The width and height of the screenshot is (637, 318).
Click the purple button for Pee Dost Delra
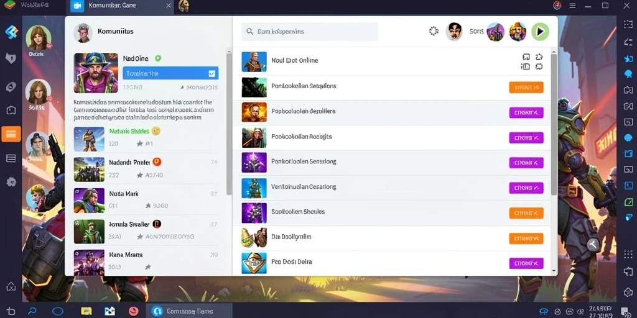[x=526, y=263]
